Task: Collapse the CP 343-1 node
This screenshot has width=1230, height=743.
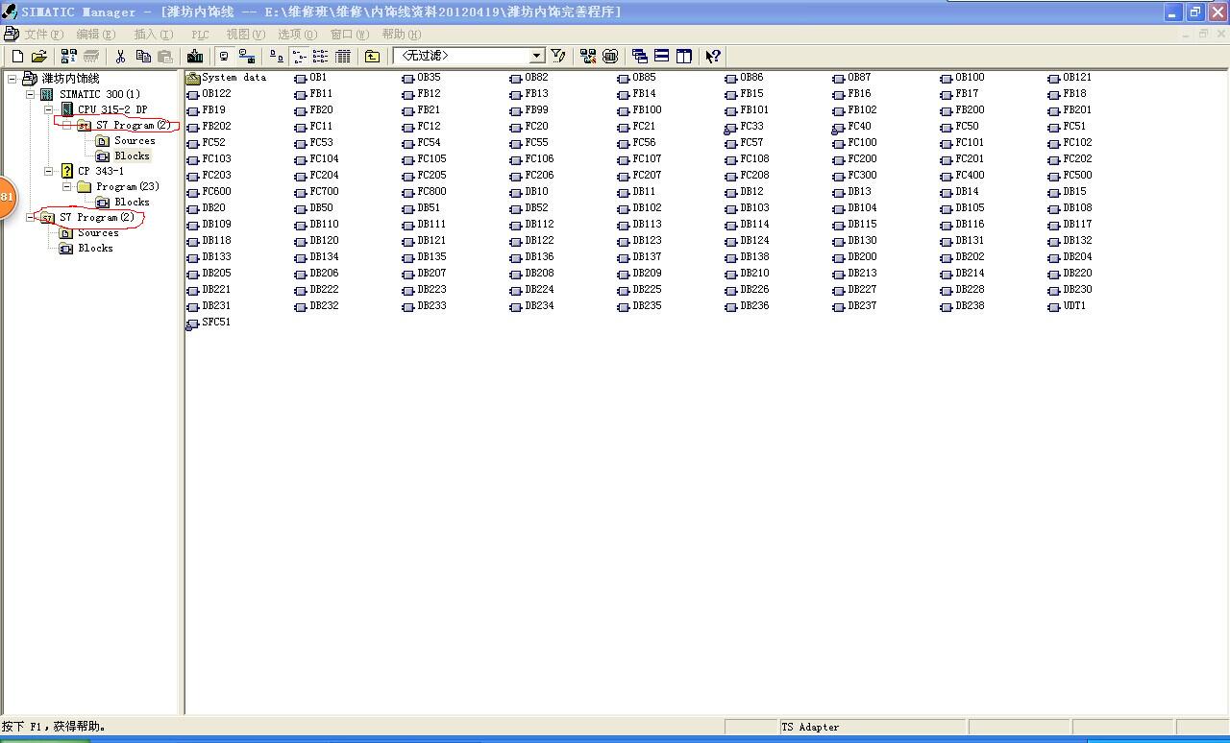Action: 49,171
